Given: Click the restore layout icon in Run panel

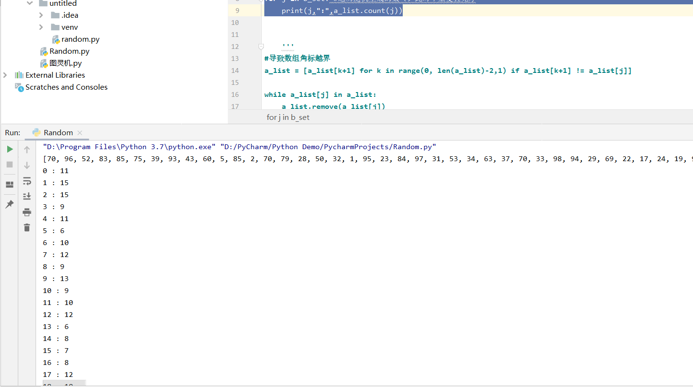Looking at the screenshot, I should [x=10, y=185].
